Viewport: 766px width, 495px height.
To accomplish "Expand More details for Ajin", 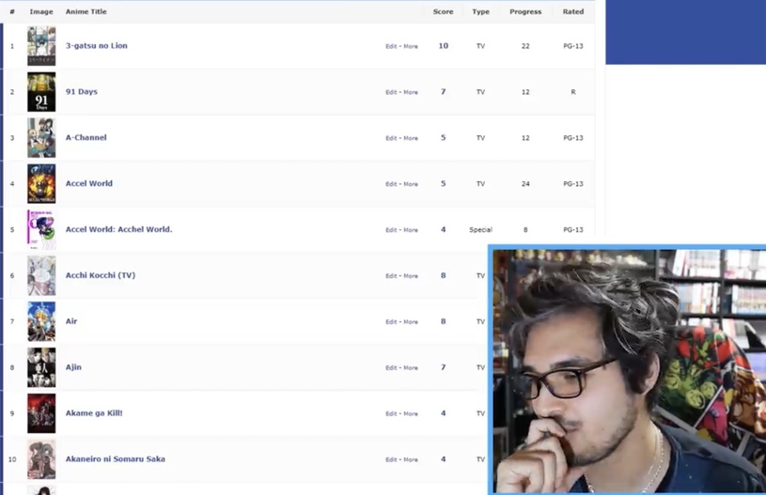I will (411, 368).
